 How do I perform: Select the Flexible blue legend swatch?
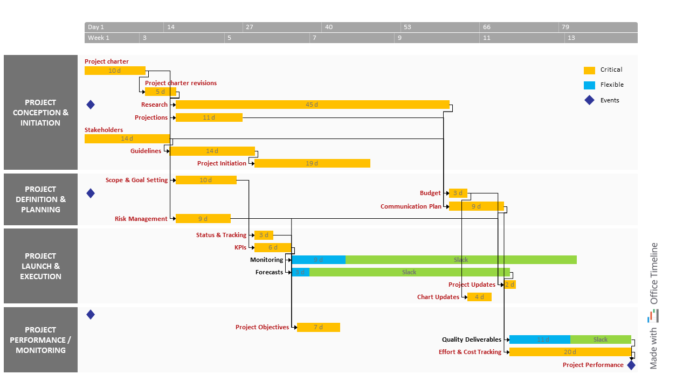pyautogui.click(x=589, y=85)
